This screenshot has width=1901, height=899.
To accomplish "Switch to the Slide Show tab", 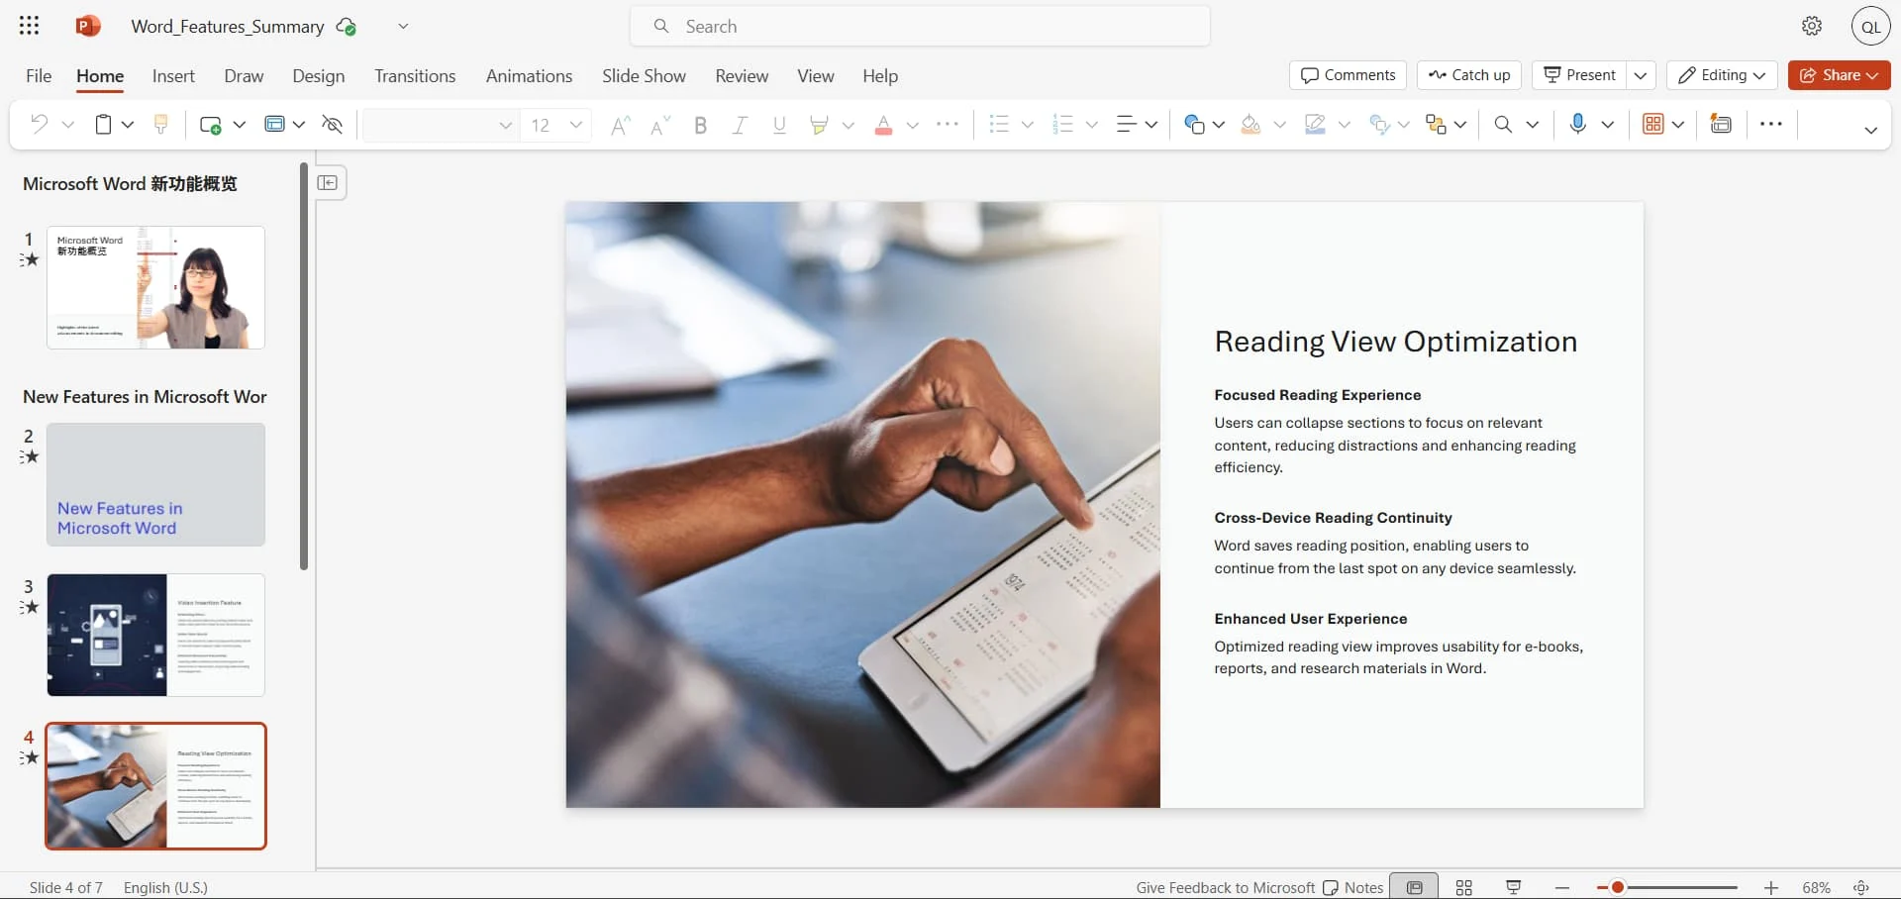I will pyautogui.click(x=644, y=76).
